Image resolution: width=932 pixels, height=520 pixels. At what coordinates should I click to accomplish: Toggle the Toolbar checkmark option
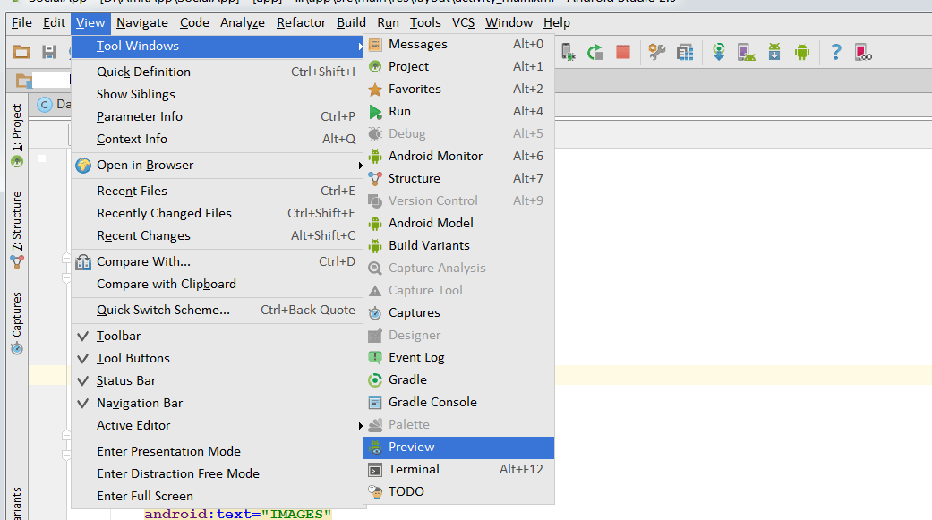(x=218, y=336)
